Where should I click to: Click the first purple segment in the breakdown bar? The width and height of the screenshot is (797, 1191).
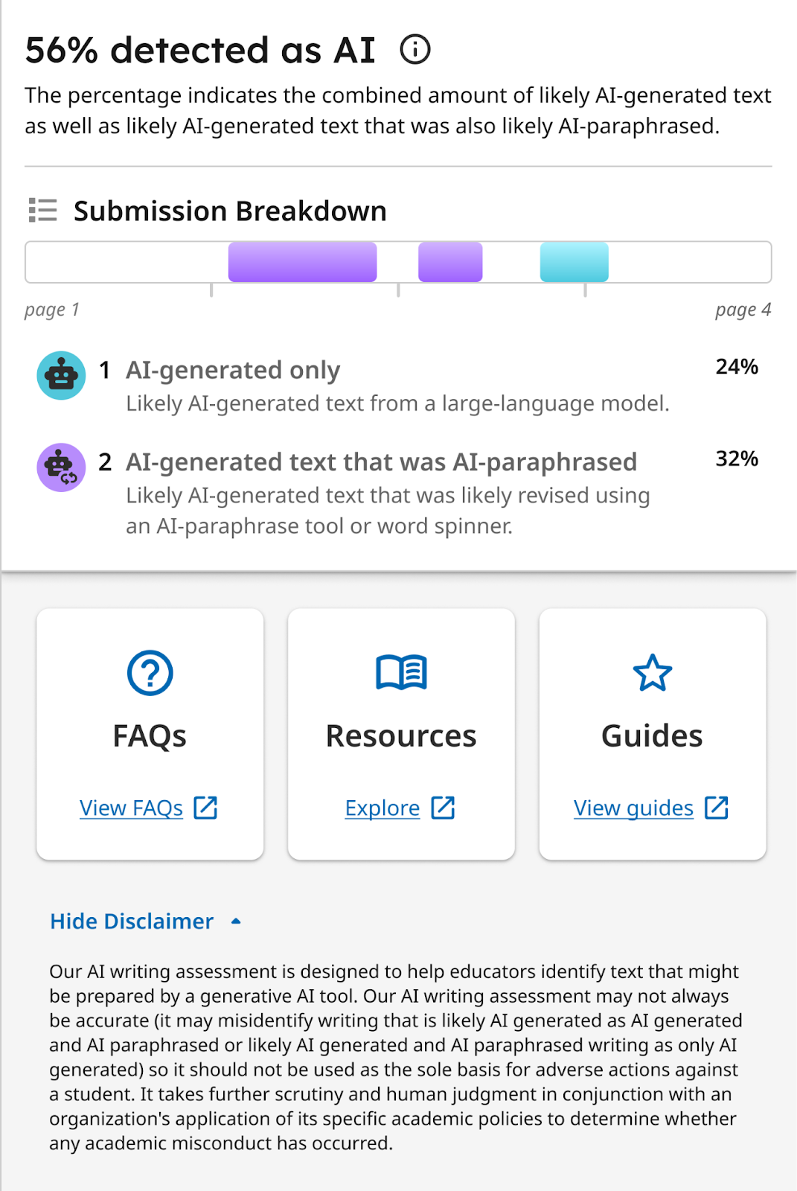coord(301,262)
